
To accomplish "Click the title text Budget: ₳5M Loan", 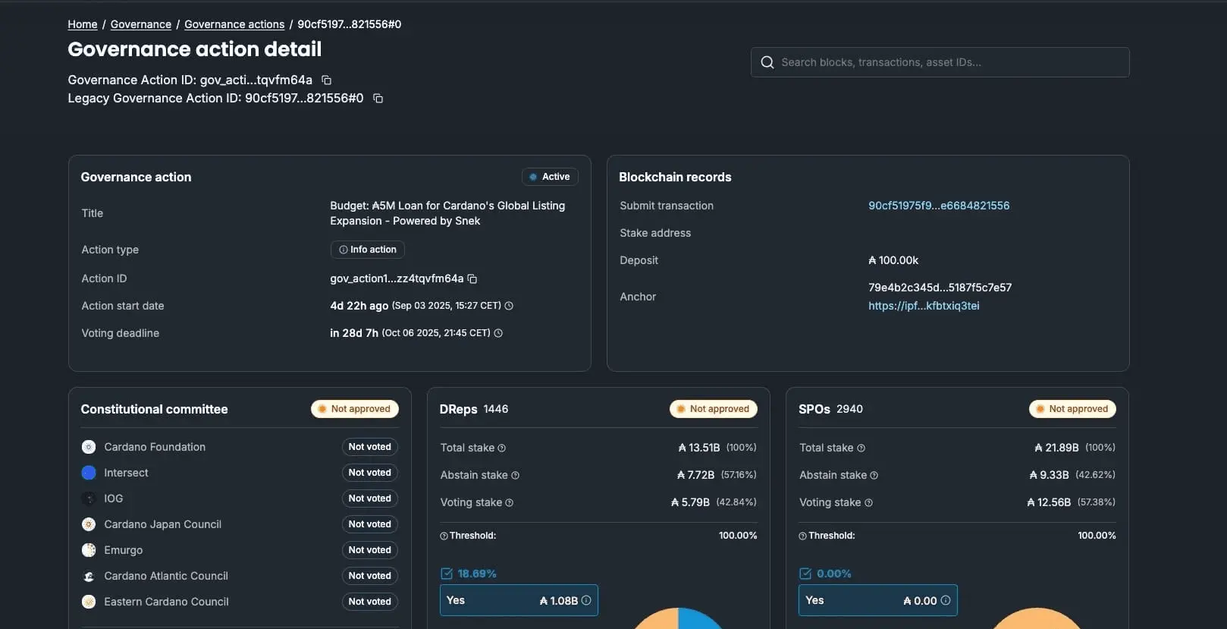I will (447, 213).
